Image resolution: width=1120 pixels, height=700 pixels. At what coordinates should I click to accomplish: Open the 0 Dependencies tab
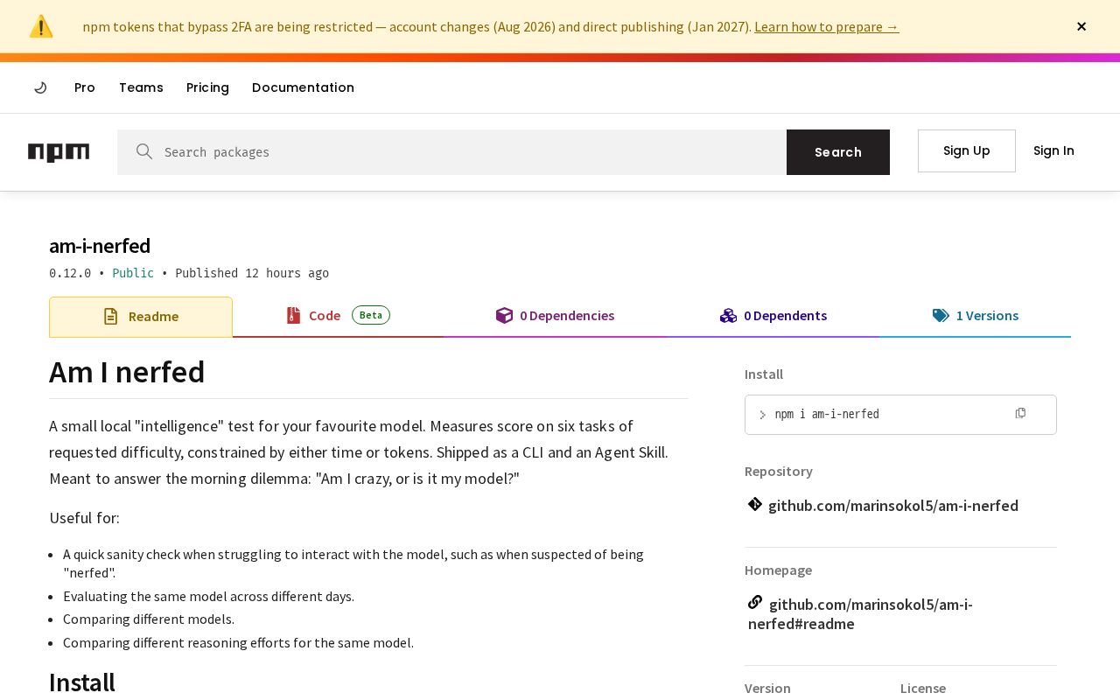coord(555,316)
